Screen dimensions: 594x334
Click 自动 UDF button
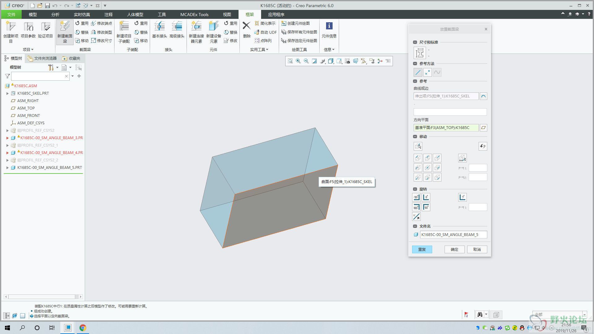265,32
